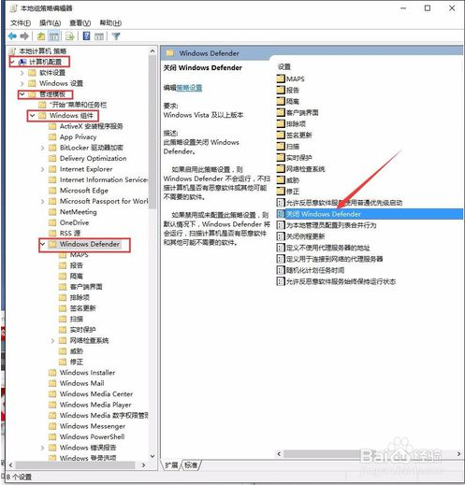
Task: Expand Microsoft Passport for Work node
Action: click(42, 201)
